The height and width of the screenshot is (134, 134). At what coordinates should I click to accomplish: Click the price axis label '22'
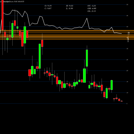tap(127, 71)
